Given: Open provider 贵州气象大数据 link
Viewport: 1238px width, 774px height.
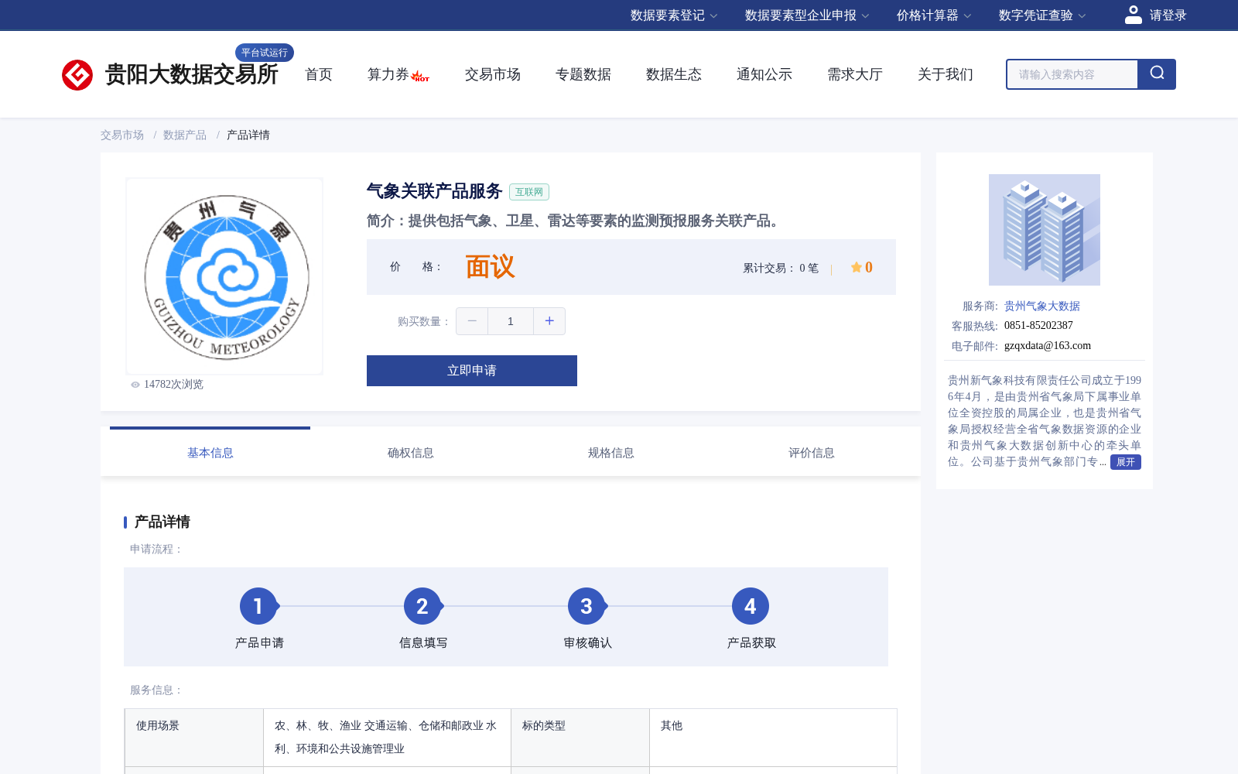Looking at the screenshot, I should 1042,307.
